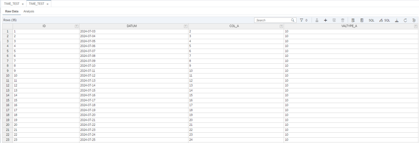Select the Raw Data tab
The height and width of the screenshot is (143, 419).
[x=11, y=11]
